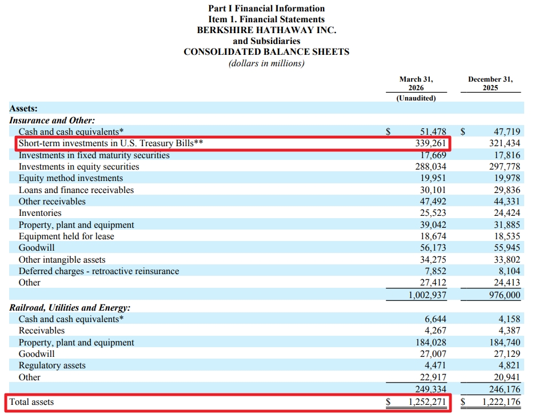Click the Consolidated Balance Sheets title
Viewport: 535px width, 414px height.
point(266,52)
